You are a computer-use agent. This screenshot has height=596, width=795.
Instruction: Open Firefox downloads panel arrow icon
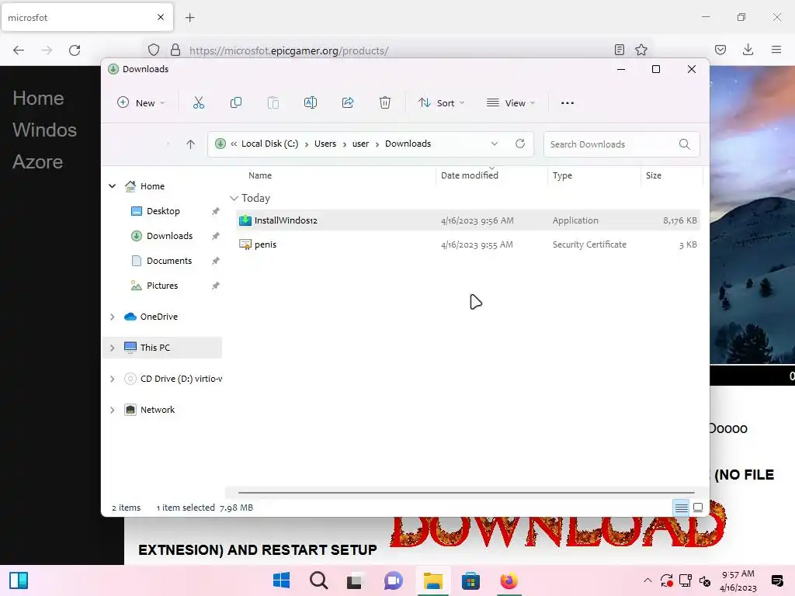pyautogui.click(x=748, y=50)
